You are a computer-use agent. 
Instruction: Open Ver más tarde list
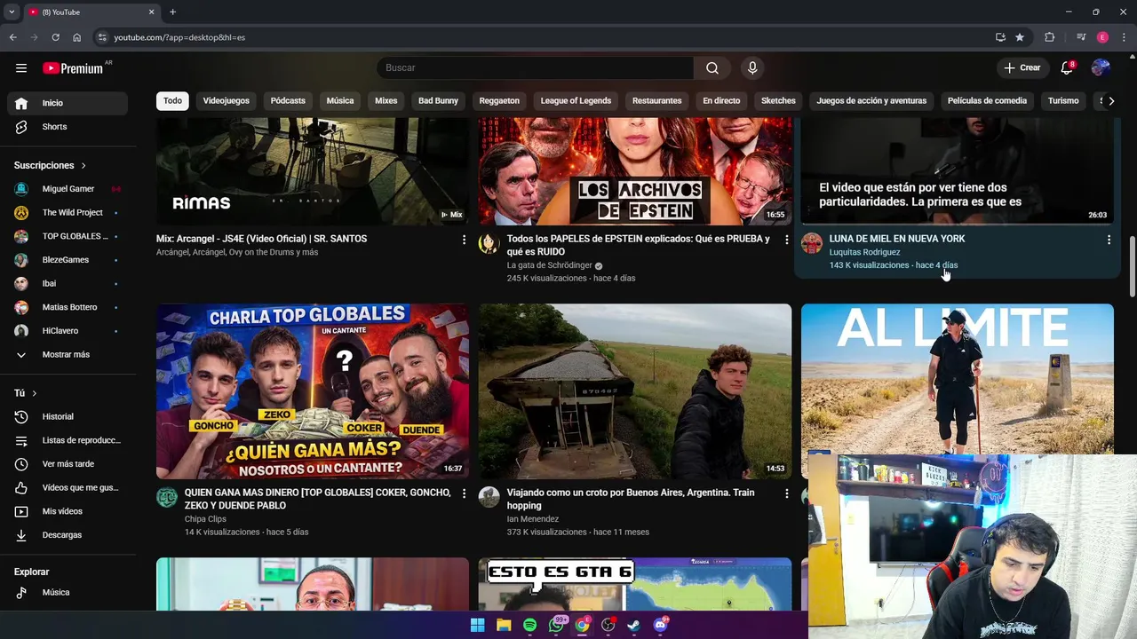[x=68, y=464]
